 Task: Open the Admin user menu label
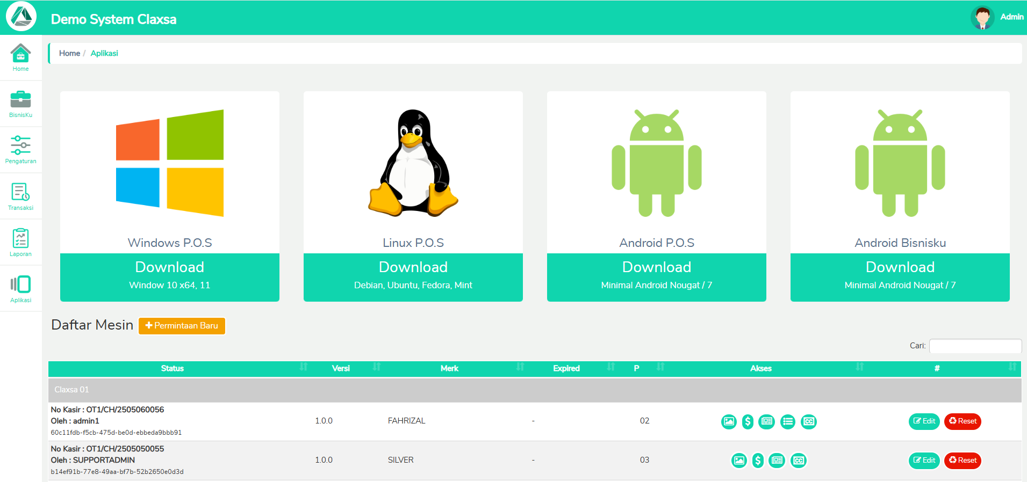(1011, 17)
